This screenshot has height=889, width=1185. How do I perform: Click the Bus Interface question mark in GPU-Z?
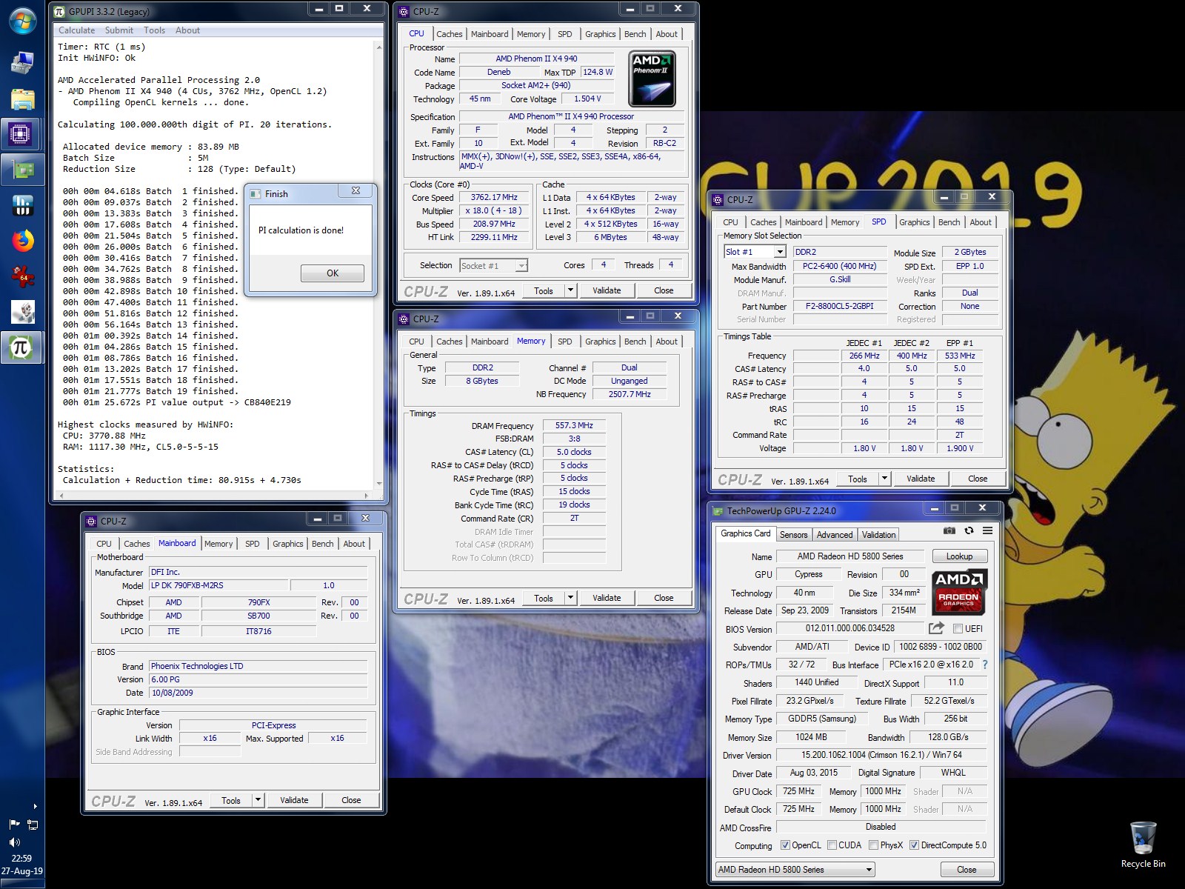pyautogui.click(x=984, y=665)
